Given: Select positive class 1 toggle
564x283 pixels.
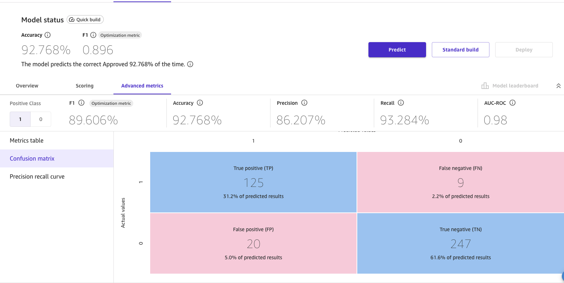Looking at the screenshot, I should coord(20,119).
